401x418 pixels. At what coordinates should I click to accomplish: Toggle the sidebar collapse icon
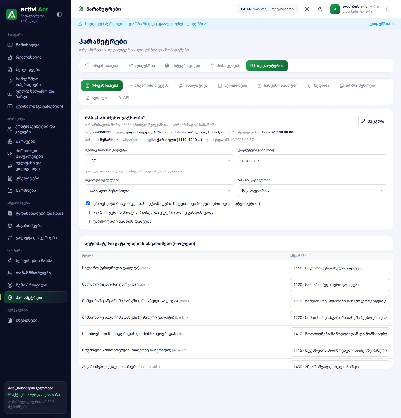pyautogui.click(x=59, y=14)
